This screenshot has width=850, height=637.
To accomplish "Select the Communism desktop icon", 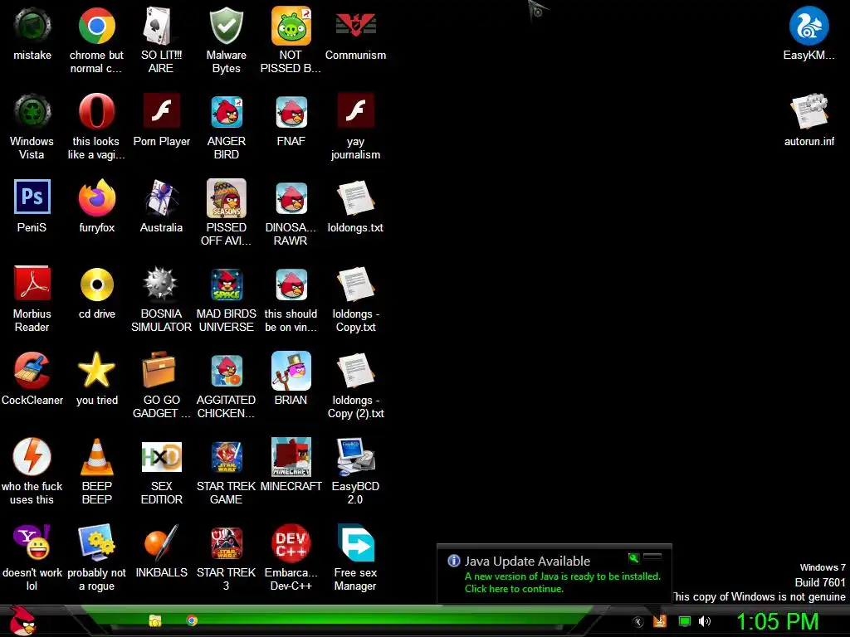I will [355, 26].
